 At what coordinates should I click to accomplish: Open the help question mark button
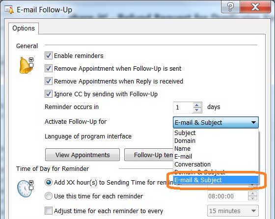point(230,7)
